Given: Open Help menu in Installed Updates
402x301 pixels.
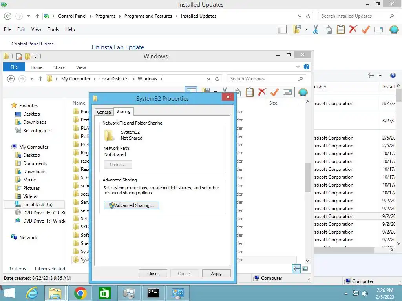Looking at the screenshot, I should (x=70, y=29).
